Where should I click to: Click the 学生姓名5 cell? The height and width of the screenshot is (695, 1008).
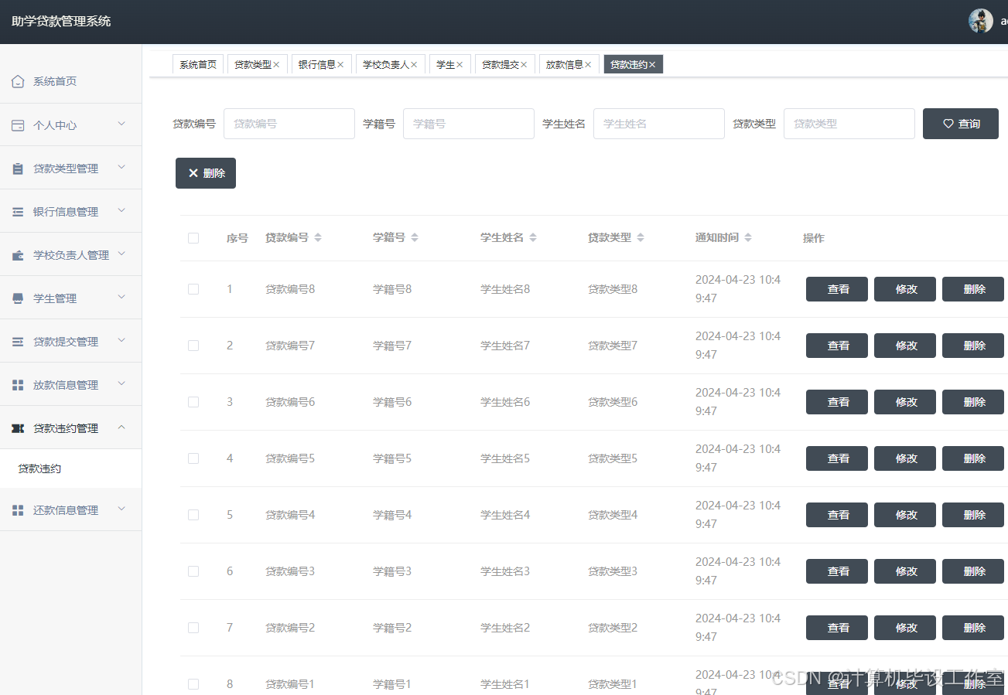tap(505, 458)
